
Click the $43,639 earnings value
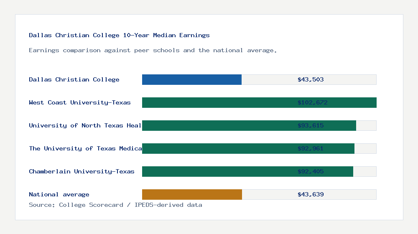point(311,194)
